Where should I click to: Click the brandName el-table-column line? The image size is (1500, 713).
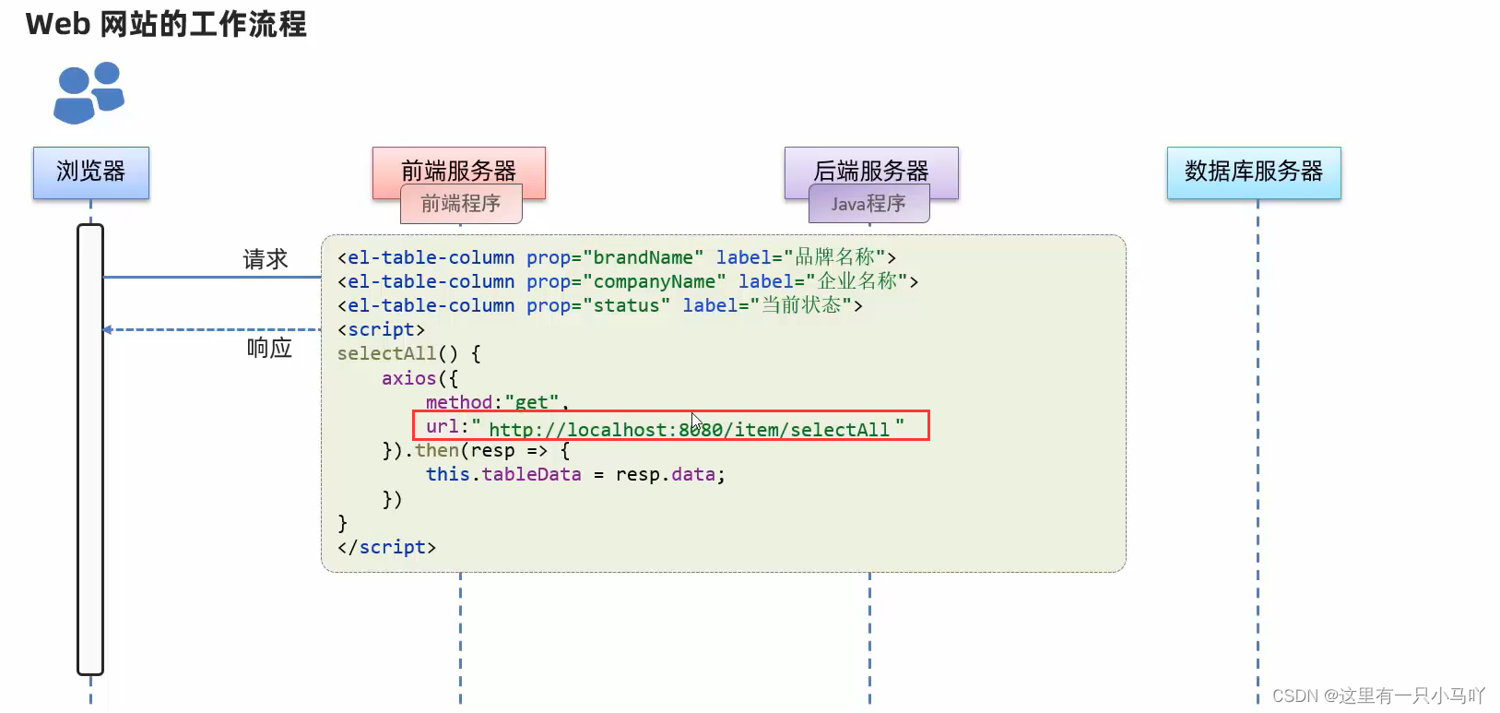[617, 257]
